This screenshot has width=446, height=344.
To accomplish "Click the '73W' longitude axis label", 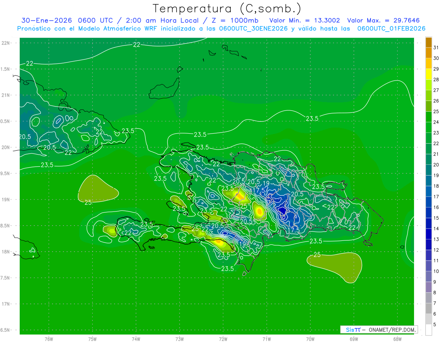I will (180, 339).
